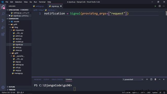167x94 pixels.
Task: Switch to the Debug Console tab
Action: point(57,79)
